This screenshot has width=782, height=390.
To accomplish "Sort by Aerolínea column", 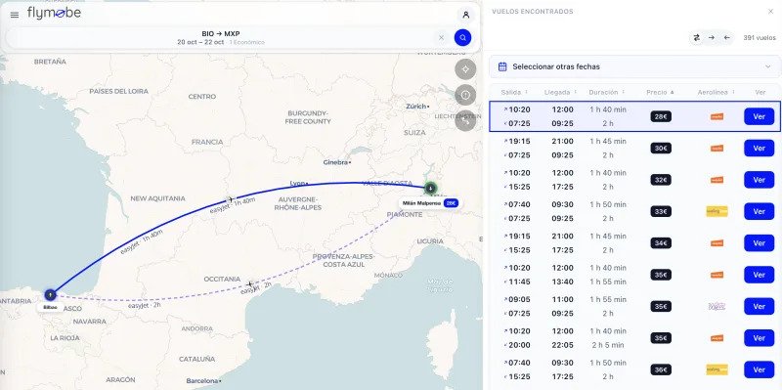I will (717, 92).
